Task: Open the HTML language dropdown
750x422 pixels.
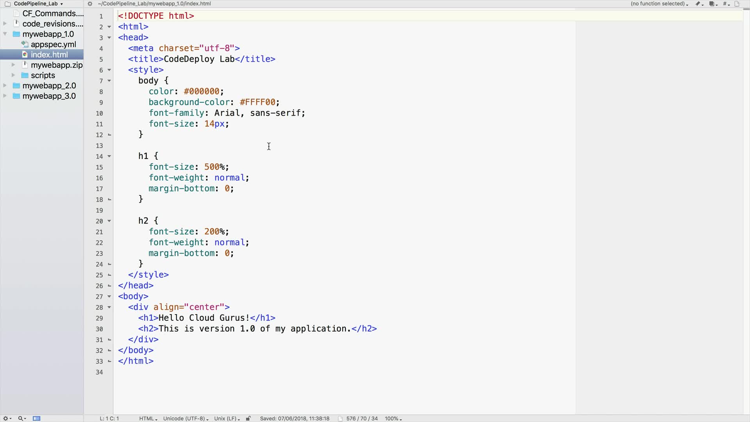Action: 148,418
